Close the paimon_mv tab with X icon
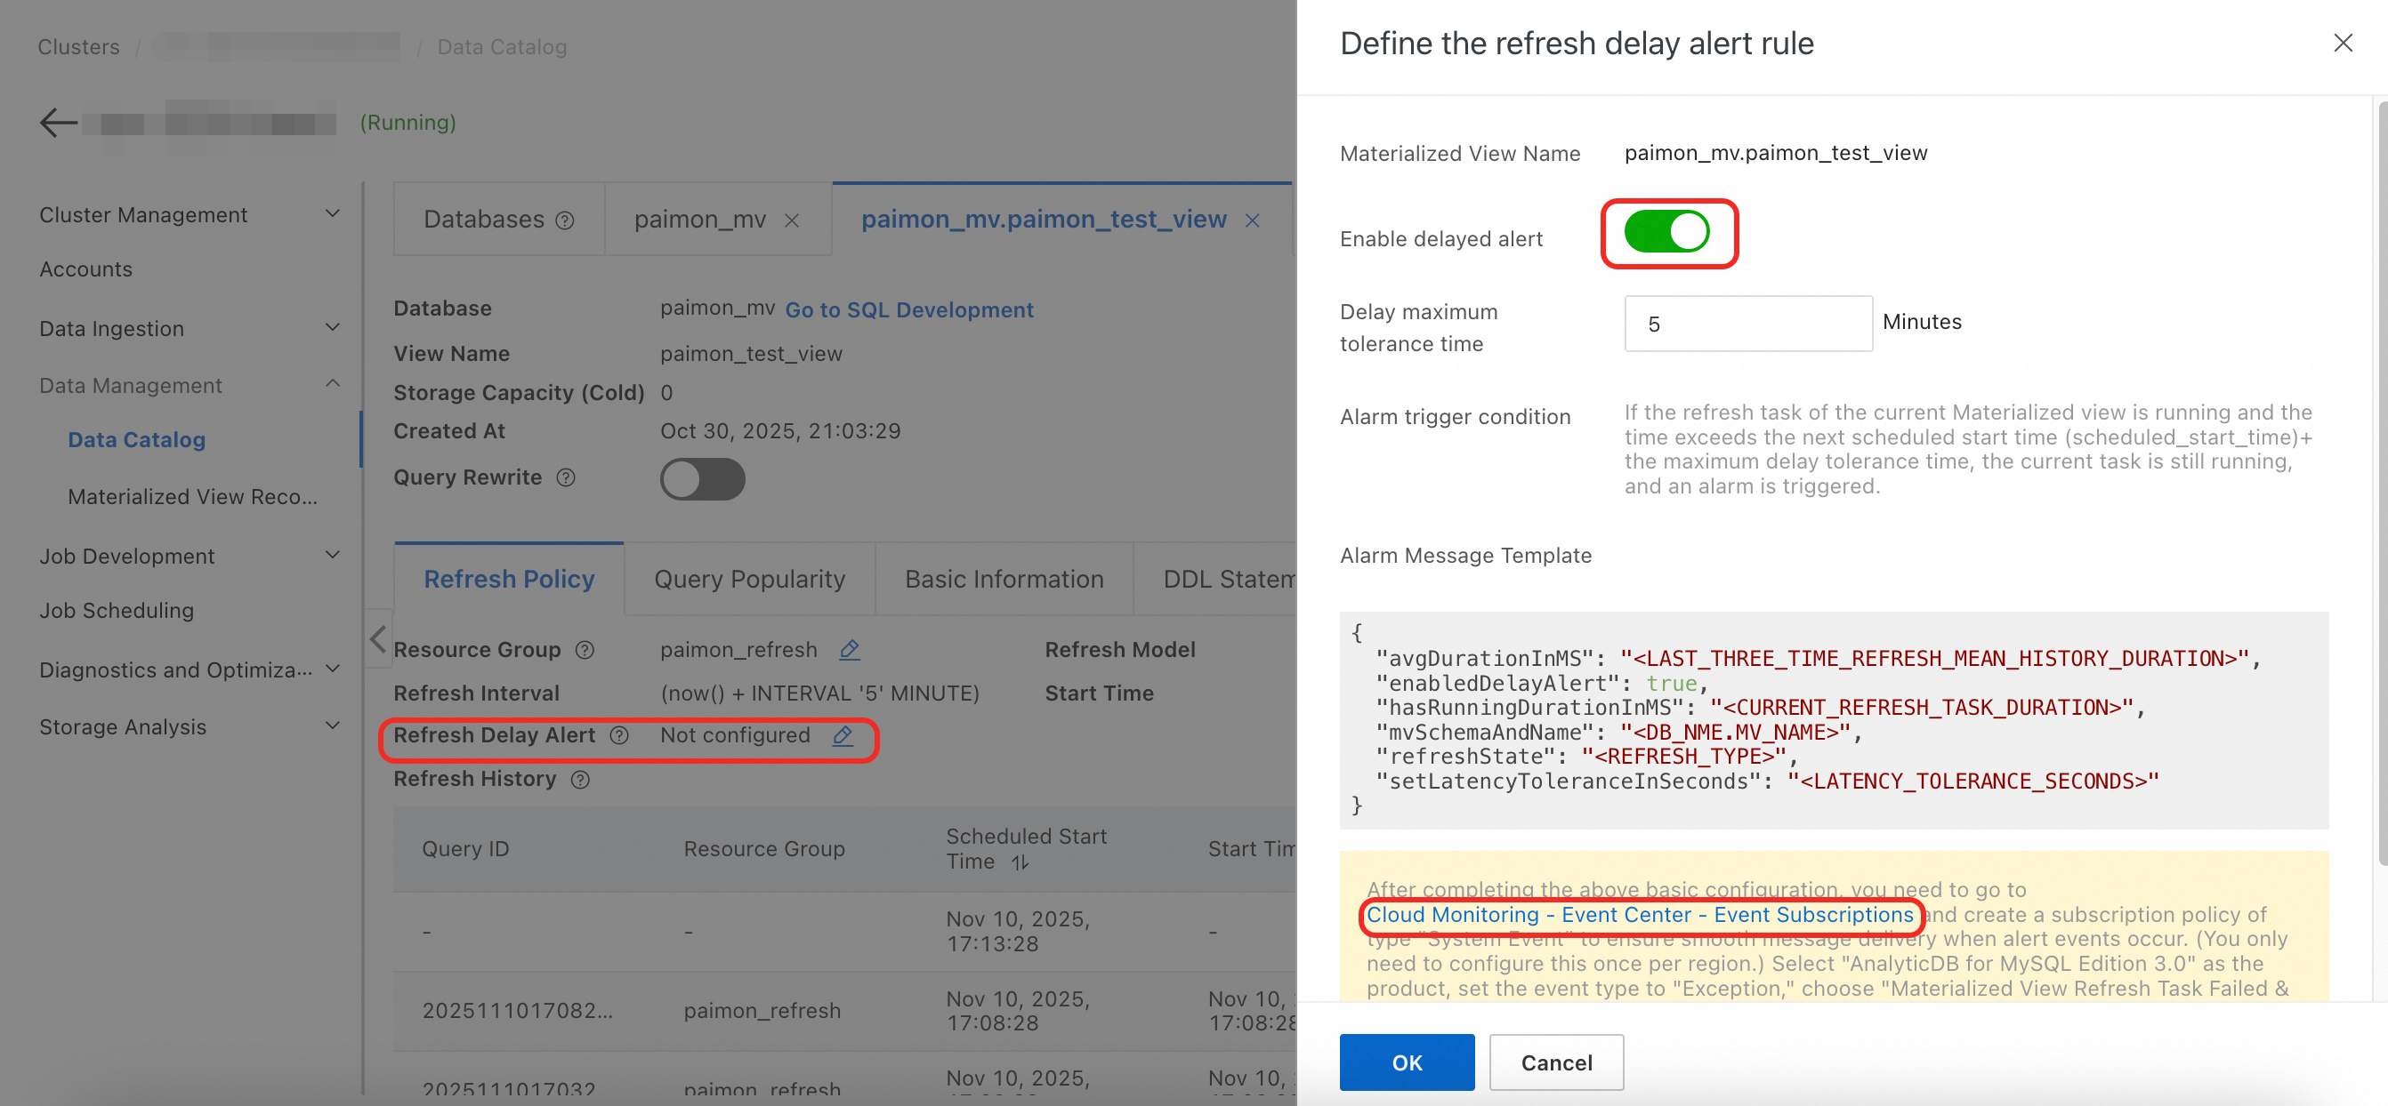 click(x=792, y=220)
